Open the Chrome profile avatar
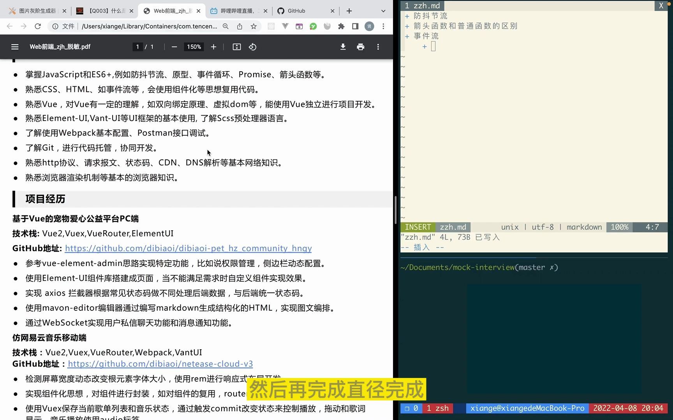673x420 pixels. tap(369, 26)
